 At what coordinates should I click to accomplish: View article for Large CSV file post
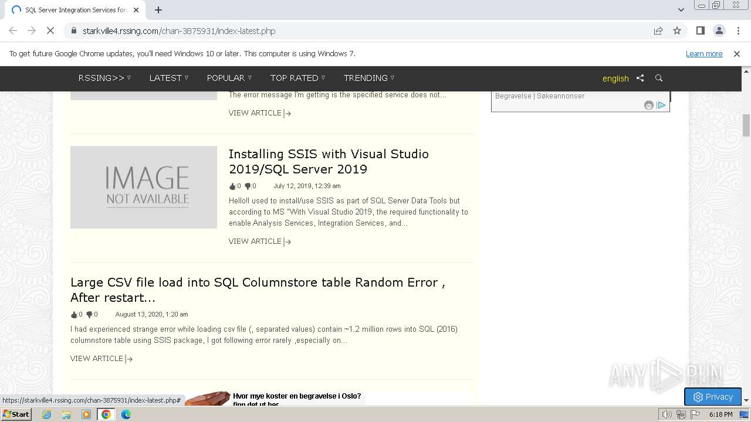click(x=102, y=359)
